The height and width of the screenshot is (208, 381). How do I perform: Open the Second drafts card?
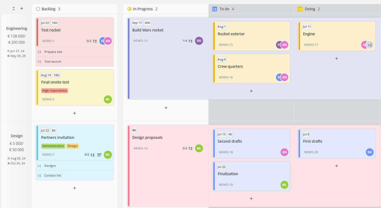click(x=251, y=143)
